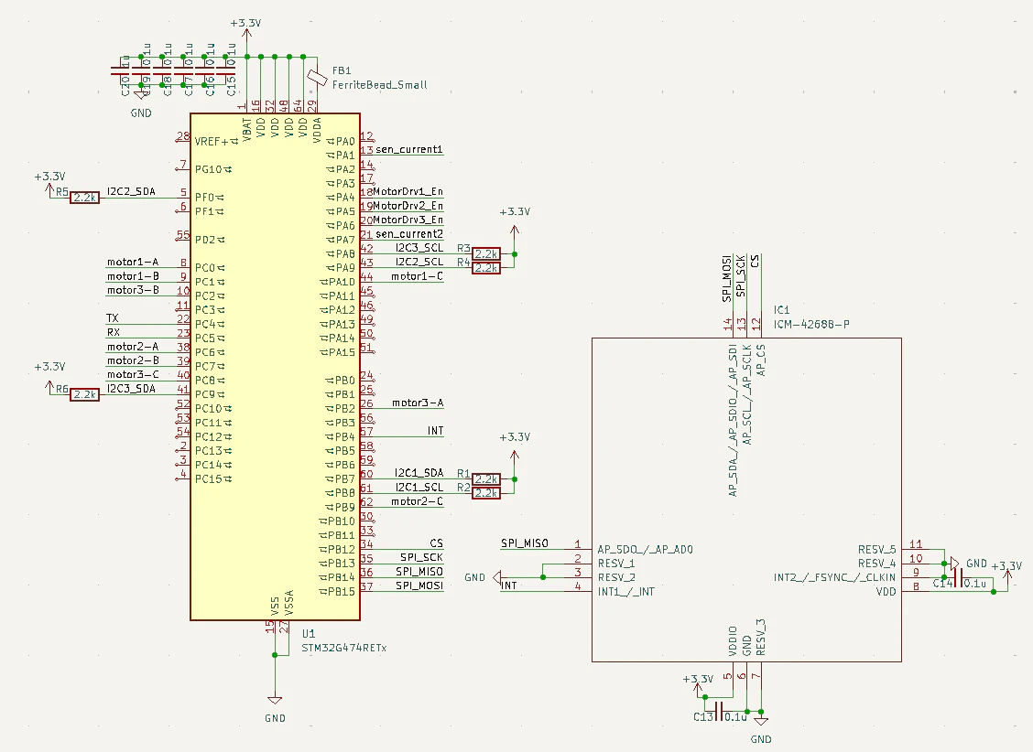Select the INT net label on PB4
The height and width of the screenshot is (752, 1033).
436,431
